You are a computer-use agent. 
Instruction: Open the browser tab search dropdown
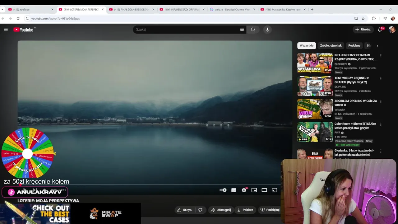(2, 9)
